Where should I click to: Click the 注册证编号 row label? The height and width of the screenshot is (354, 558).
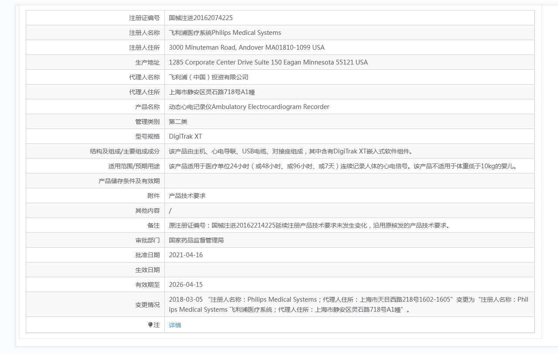144,18
